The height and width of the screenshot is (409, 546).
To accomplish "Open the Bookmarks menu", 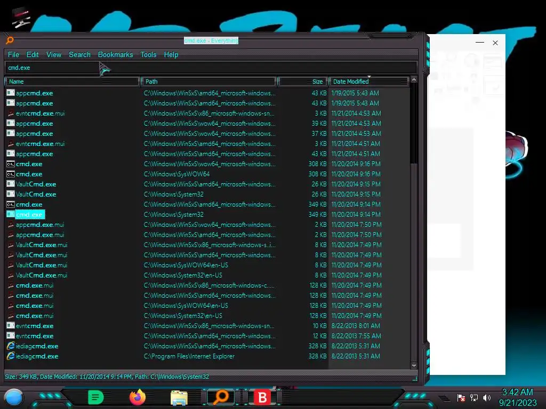I will (115, 55).
